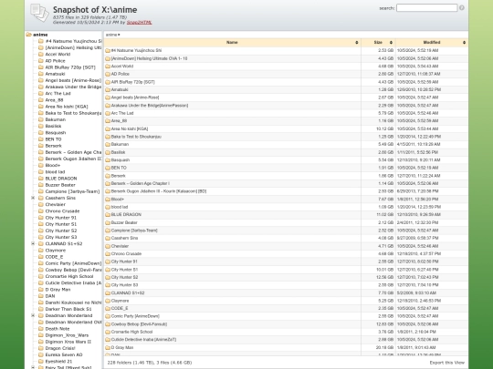The height and width of the screenshot is (369, 493).
Task: Click Export this View link
Action: (446, 363)
